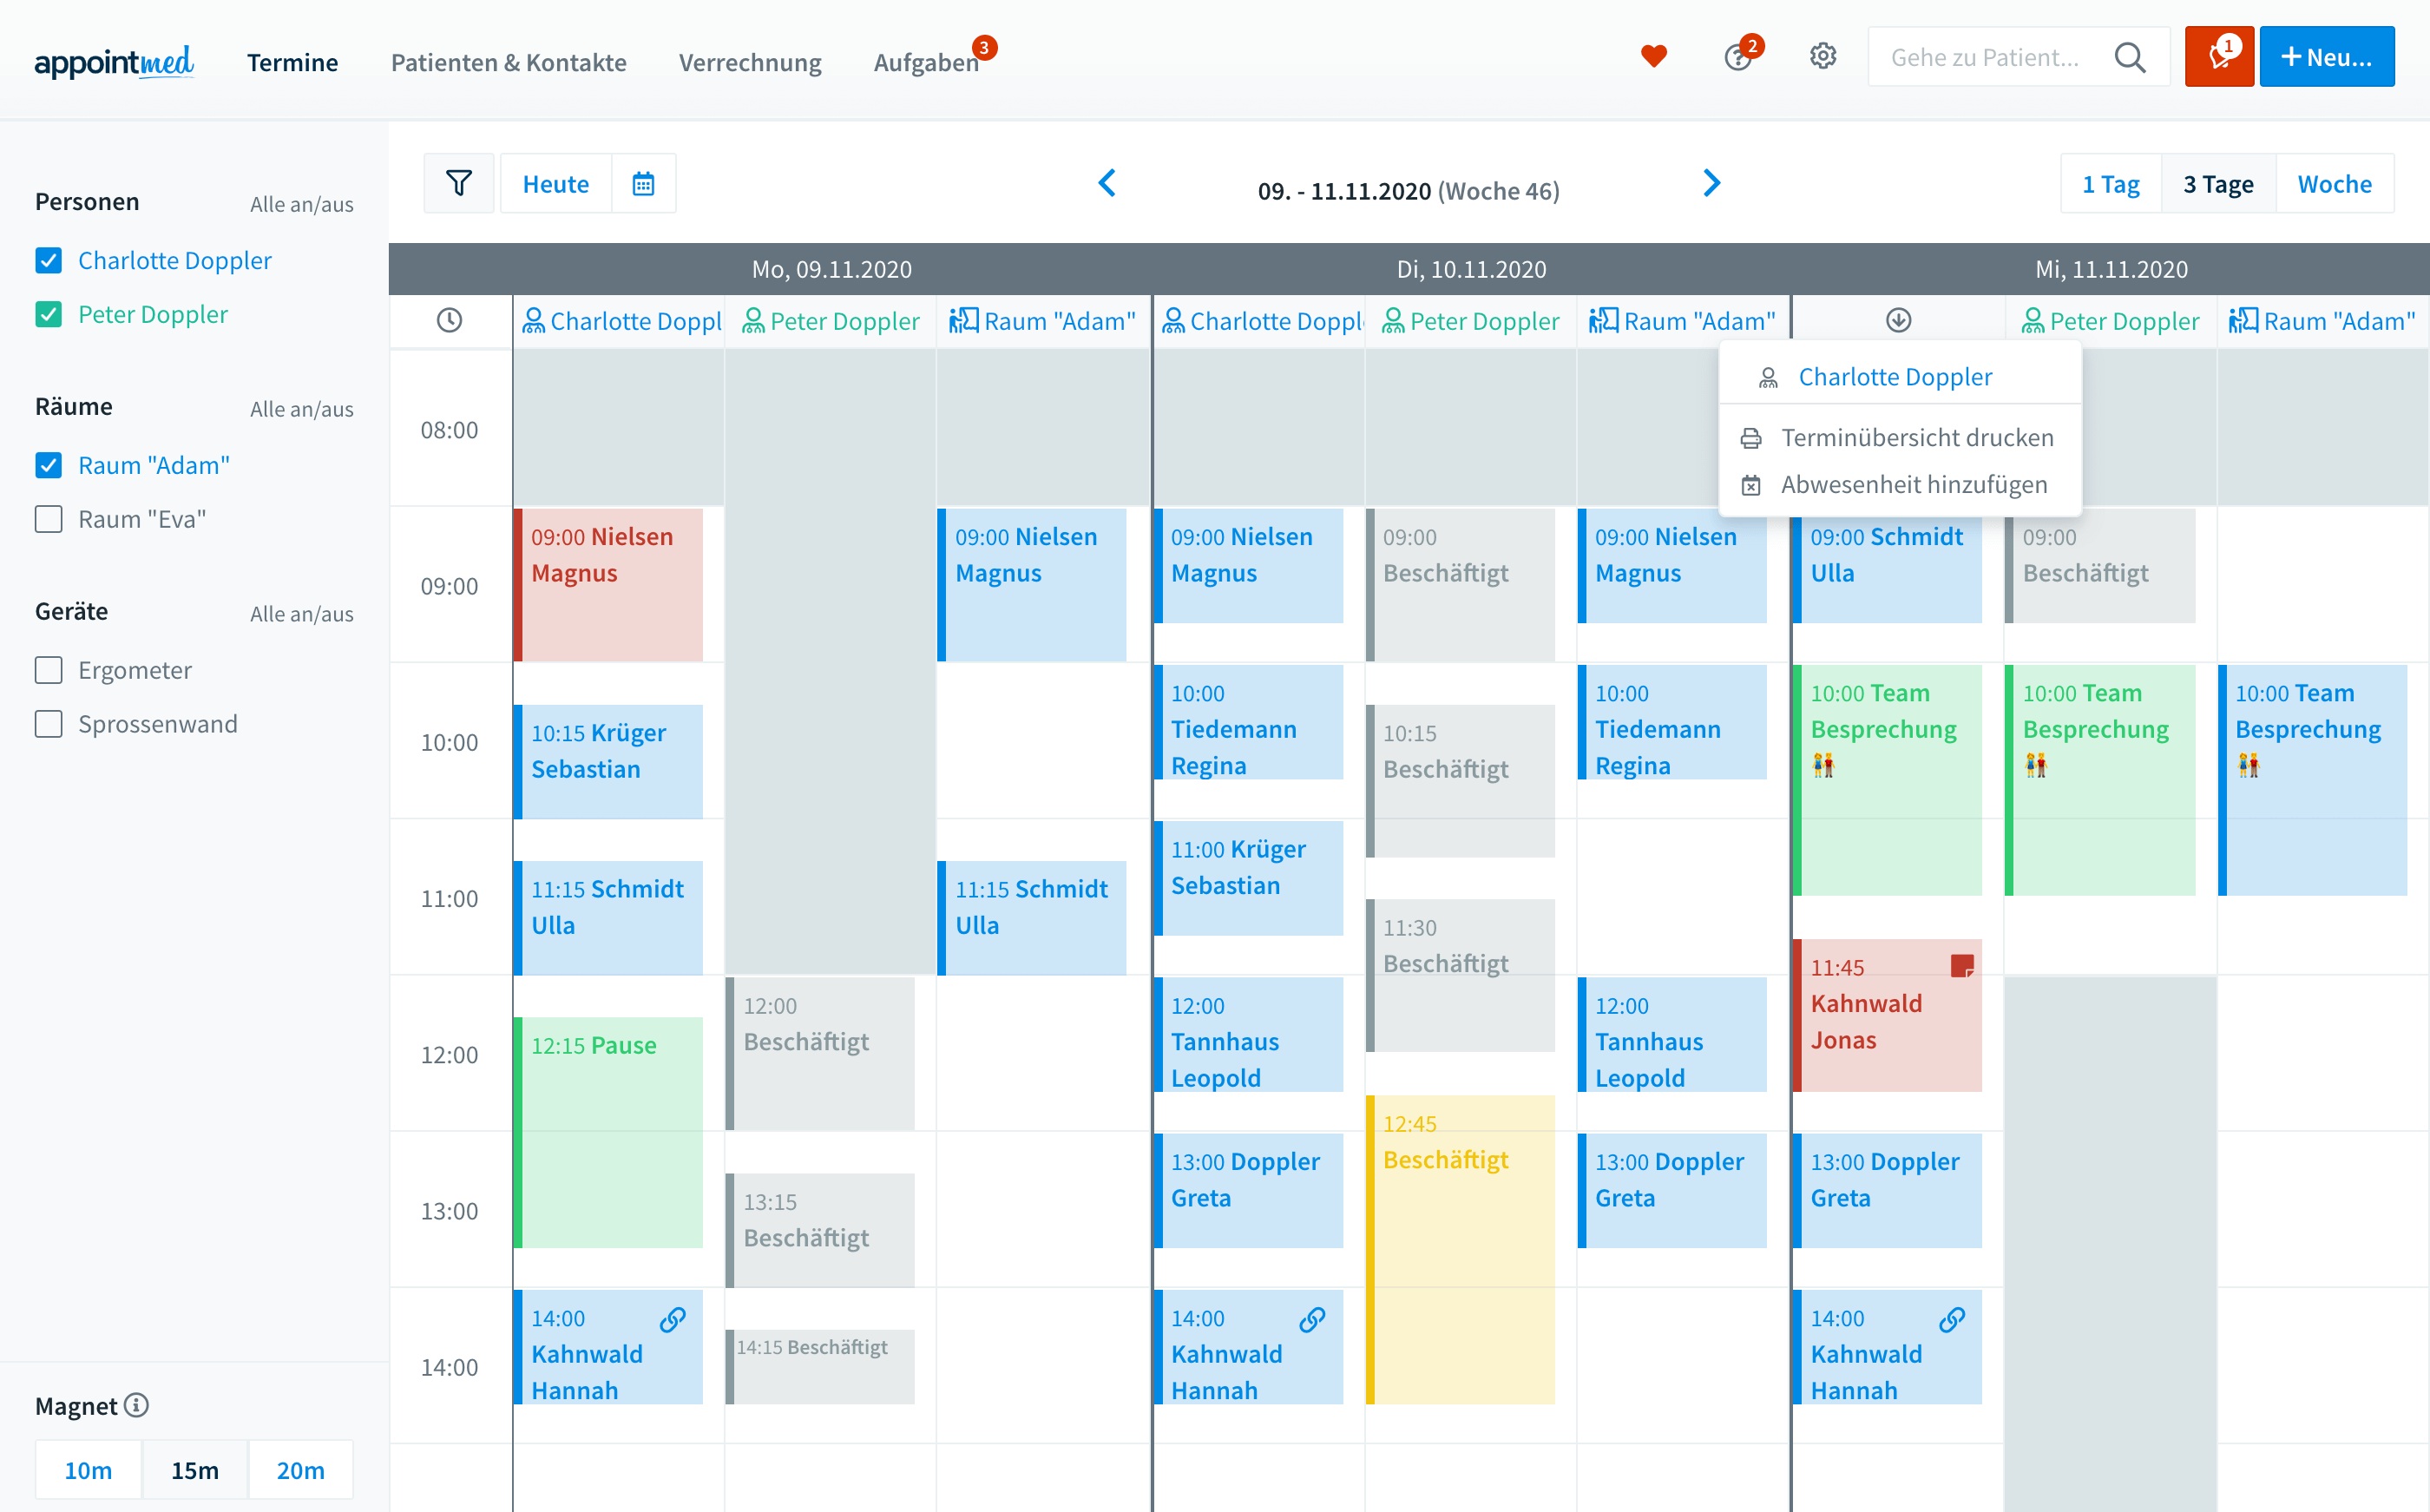Enable the Raum "Eva" checkbox
The image size is (2430, 1512).
(49, 519)
